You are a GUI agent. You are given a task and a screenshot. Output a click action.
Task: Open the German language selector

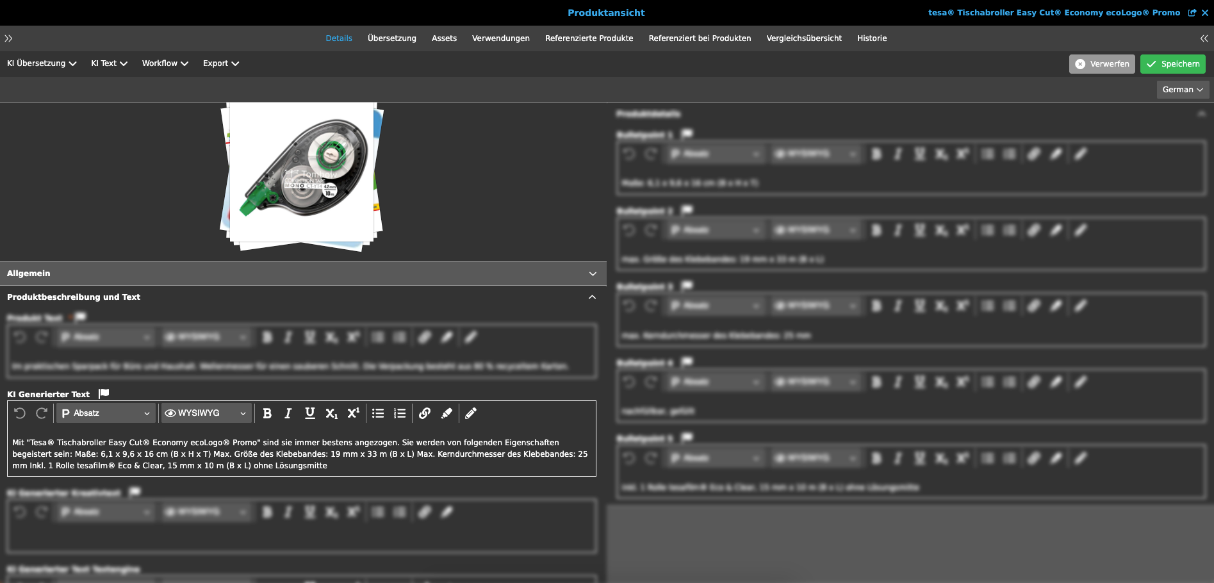pyautogui.click(x=1182, y=89)
